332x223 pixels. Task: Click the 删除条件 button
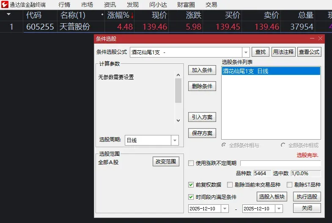pos(202,86)
